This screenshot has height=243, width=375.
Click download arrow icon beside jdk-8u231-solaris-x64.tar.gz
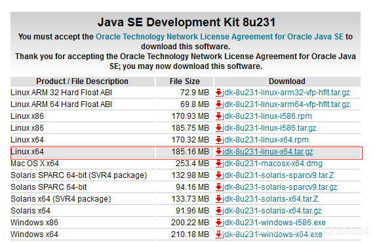click(218, 211)
